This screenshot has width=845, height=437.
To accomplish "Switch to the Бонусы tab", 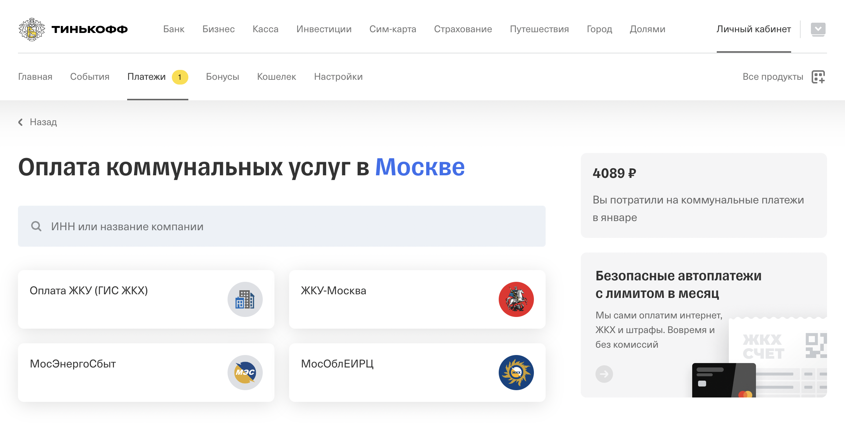I will (x=222, y=77).
